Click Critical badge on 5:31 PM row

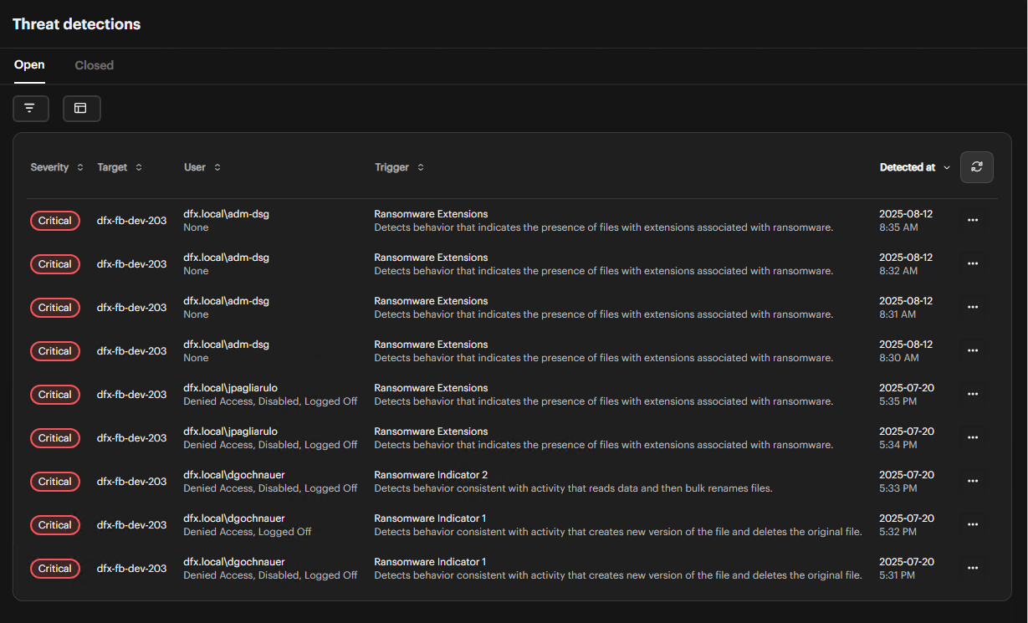[x=55, y=569]
